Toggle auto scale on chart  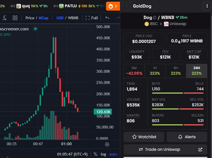coord(113,154)
